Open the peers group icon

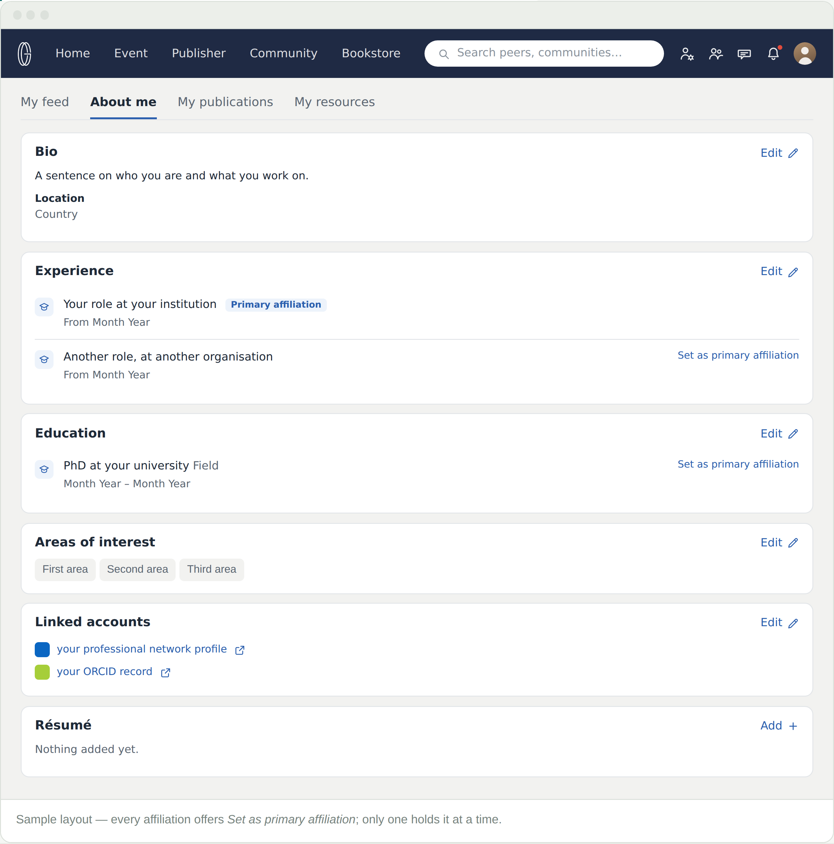point(716,54)
